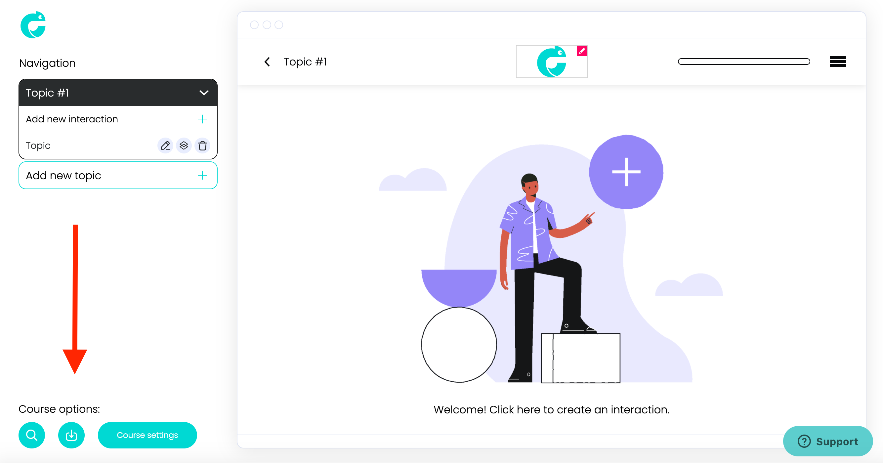Screen dimensions: 883x463
Task: Edit the logo via pink pencil badge
Action: (x=582, y=51)
